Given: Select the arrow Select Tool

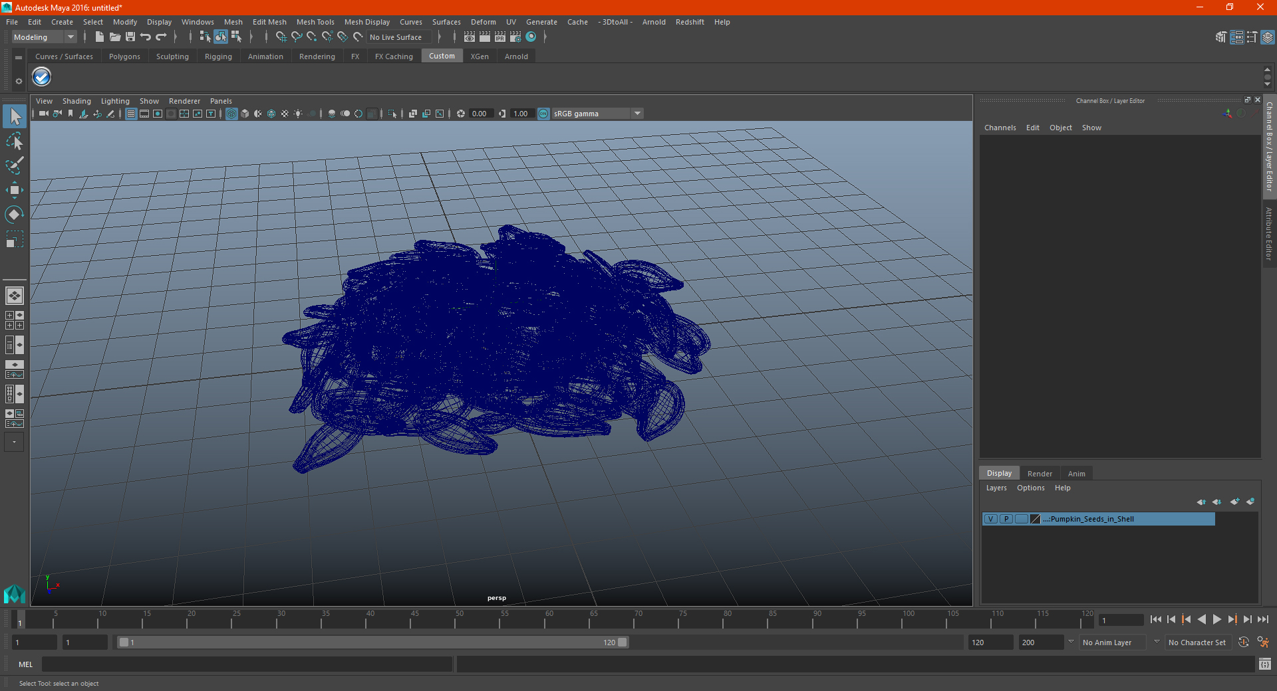Looking at the screenshot, I should tap(15, 117).
